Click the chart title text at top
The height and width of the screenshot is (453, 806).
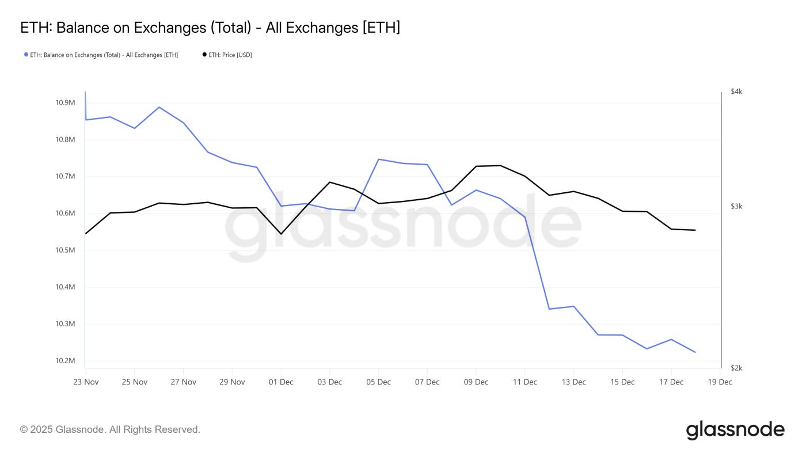pyautogui.click(x=210, y=27)
